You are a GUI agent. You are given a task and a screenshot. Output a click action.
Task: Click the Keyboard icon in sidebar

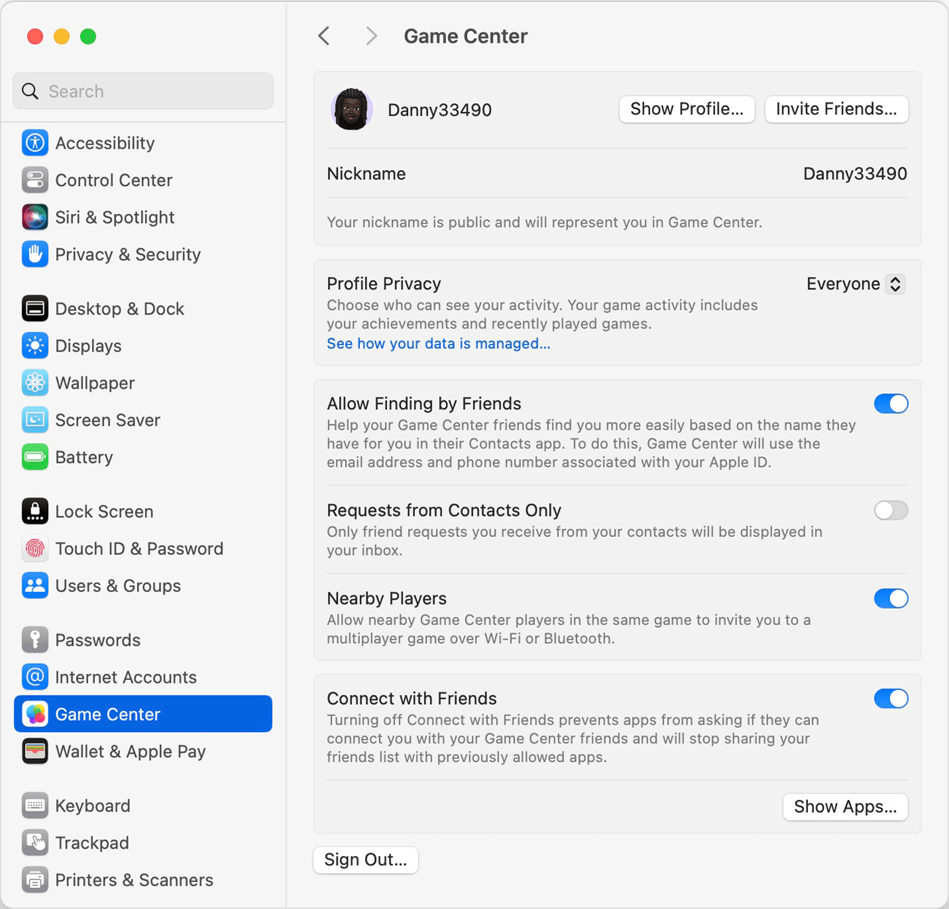coord(35,805)
